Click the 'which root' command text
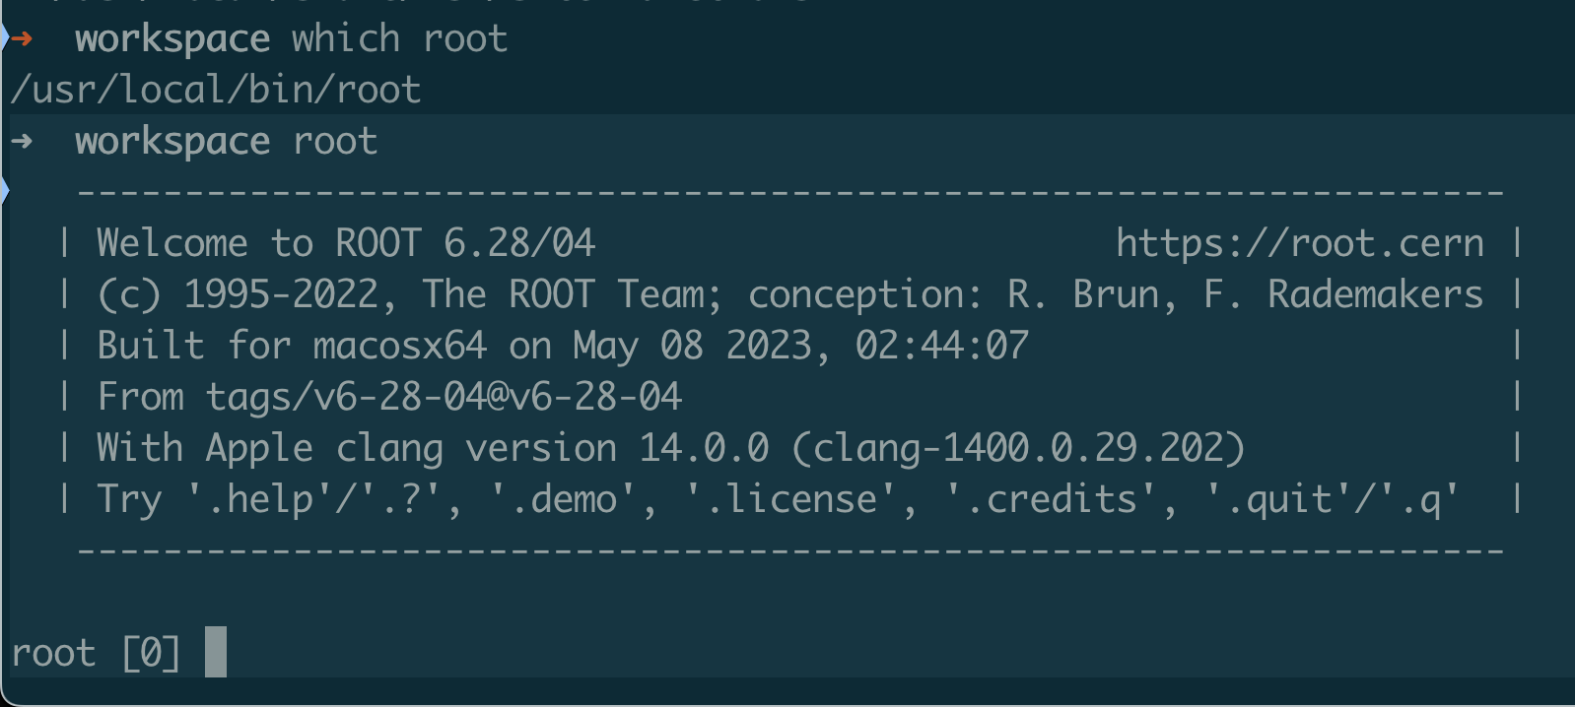This screenshot has height=707, width=1575. (399, 39)
